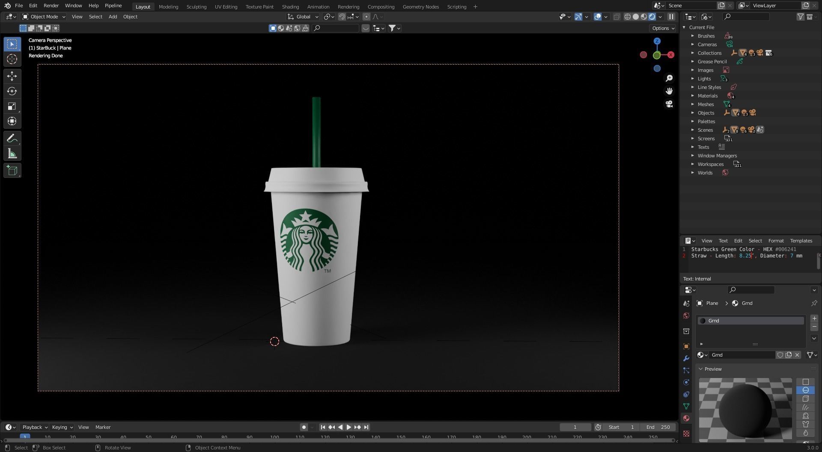Open the Add menu in viewport header
Viewport: 822px width, 452px height.
click(x=113, y=17)
